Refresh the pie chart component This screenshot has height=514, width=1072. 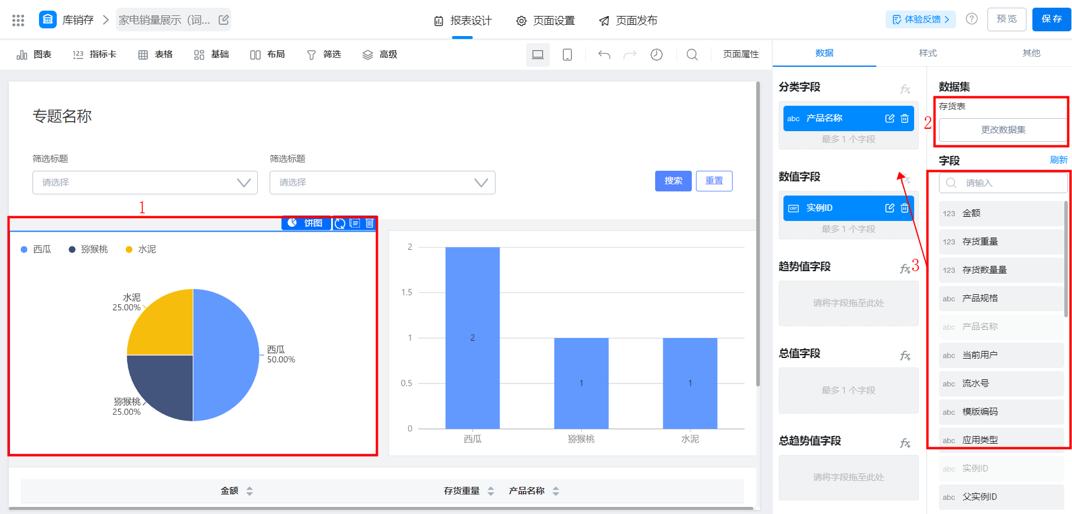click(x=340, y=223)
